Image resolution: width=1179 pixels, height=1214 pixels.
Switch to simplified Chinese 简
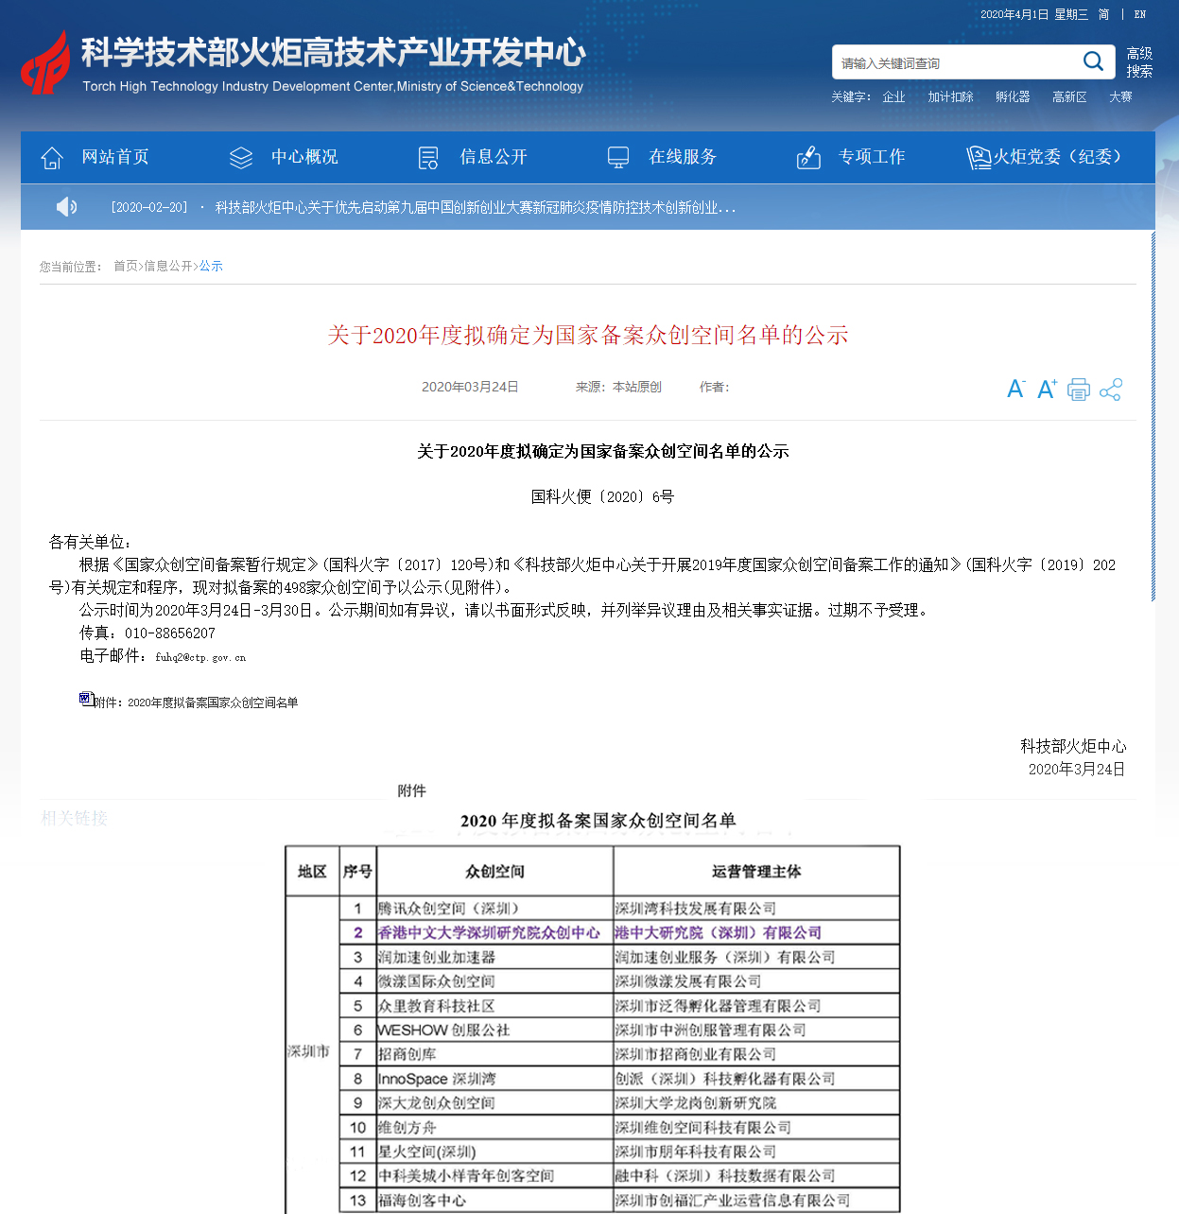pyautogui.click(x=1103, y=14)
